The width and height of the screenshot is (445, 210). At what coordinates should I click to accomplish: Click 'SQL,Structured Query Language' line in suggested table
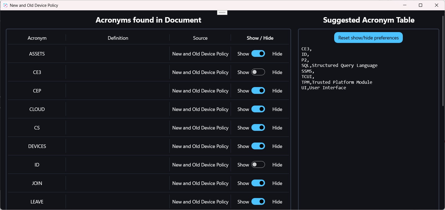(339, 66)
